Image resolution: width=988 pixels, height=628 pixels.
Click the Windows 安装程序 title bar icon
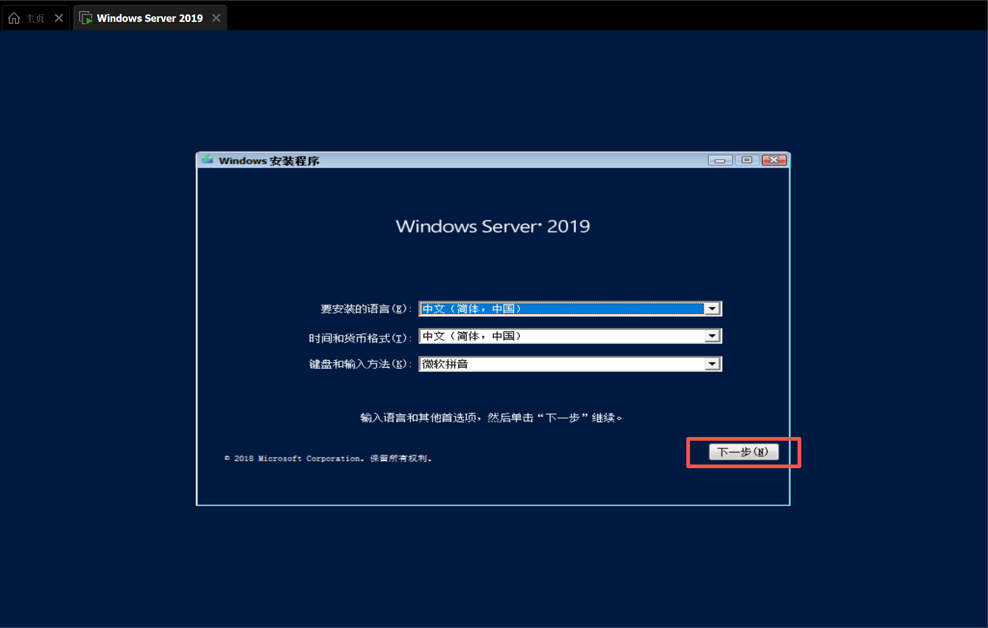coord(207,160)
